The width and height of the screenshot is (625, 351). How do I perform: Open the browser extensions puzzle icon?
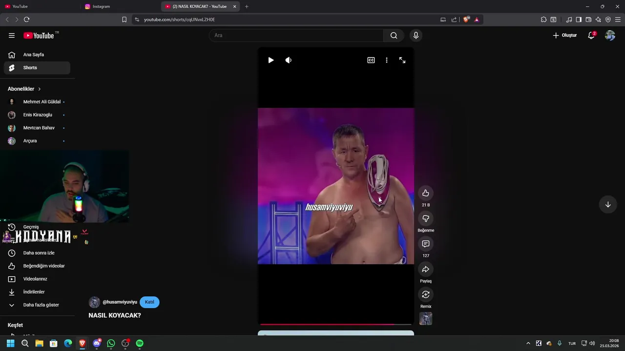click(x=543, y=19)
